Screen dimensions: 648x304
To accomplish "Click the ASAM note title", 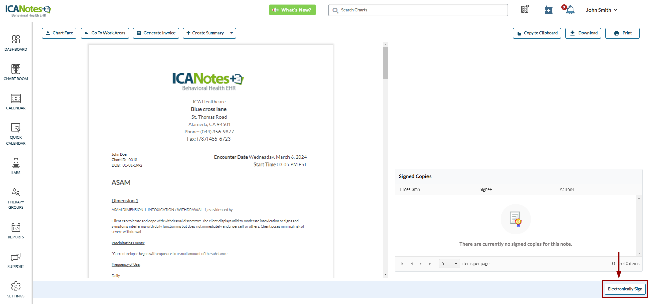I will 121,182.
